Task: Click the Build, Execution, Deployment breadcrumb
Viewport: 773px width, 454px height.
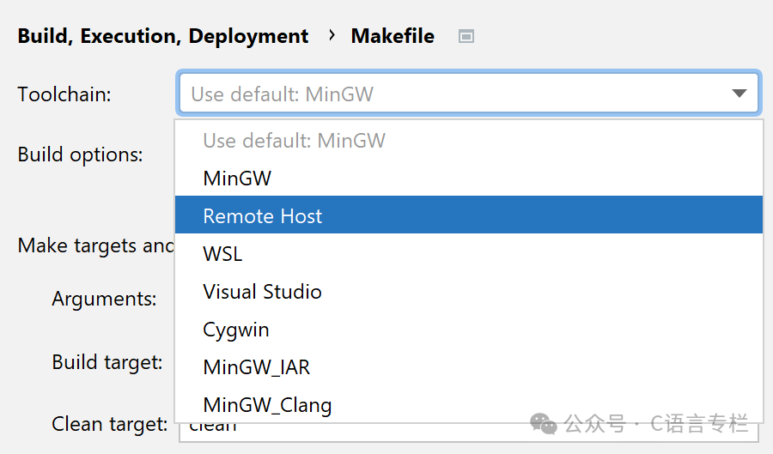Action: click(x=162, y=36)
